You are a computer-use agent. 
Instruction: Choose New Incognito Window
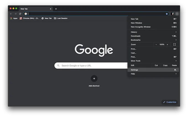(x=153, y=27)
